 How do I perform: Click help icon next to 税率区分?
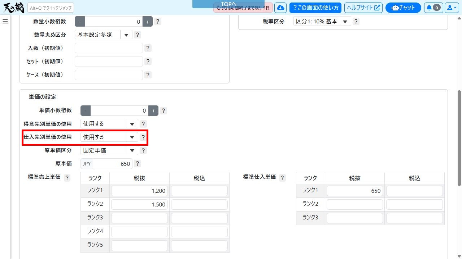(x=356, y=21)
